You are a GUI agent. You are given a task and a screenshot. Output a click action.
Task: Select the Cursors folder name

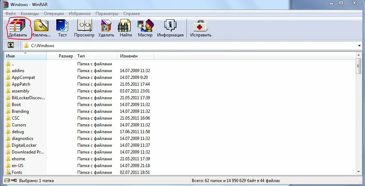(19, 125)
